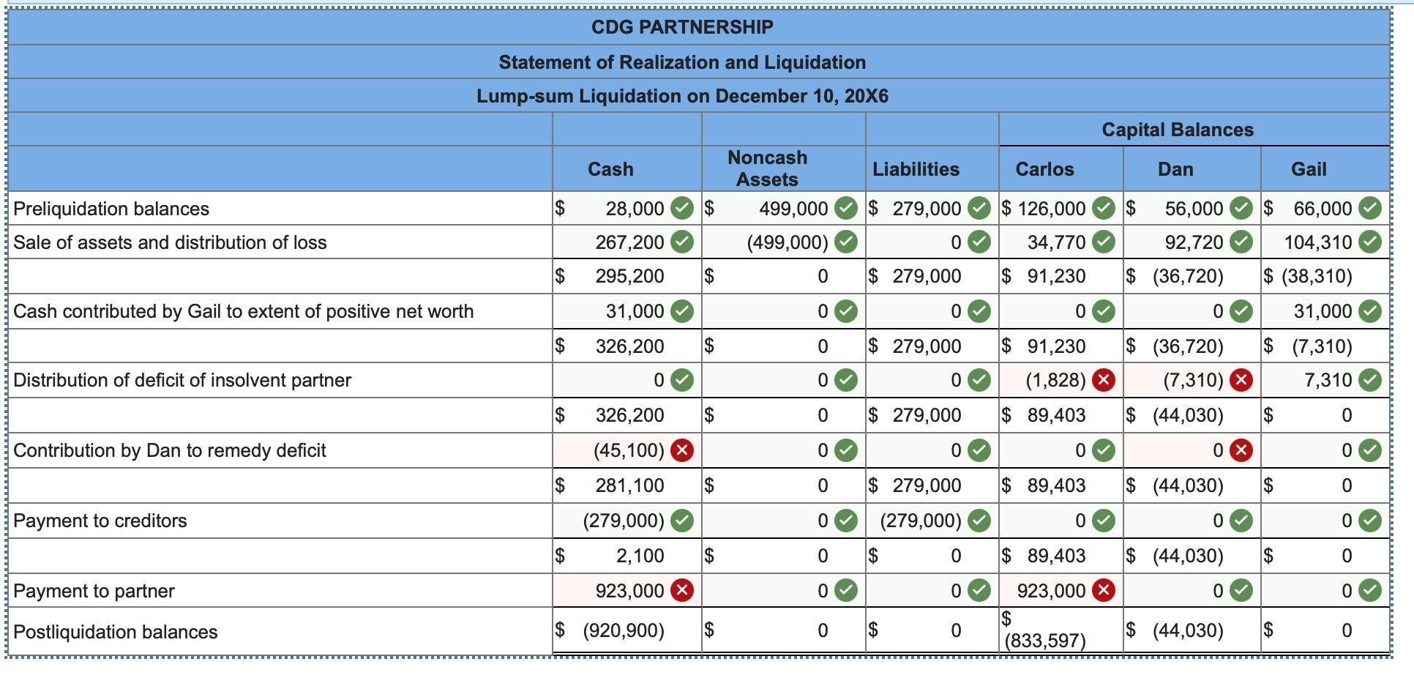The image size is (1414, 678).
Task: Edit the Carlos 34,770 loss field
Action: point(1060,242)
